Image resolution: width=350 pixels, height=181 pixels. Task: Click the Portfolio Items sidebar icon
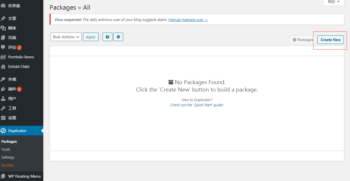pyautogui.click(x=3, y=57)
